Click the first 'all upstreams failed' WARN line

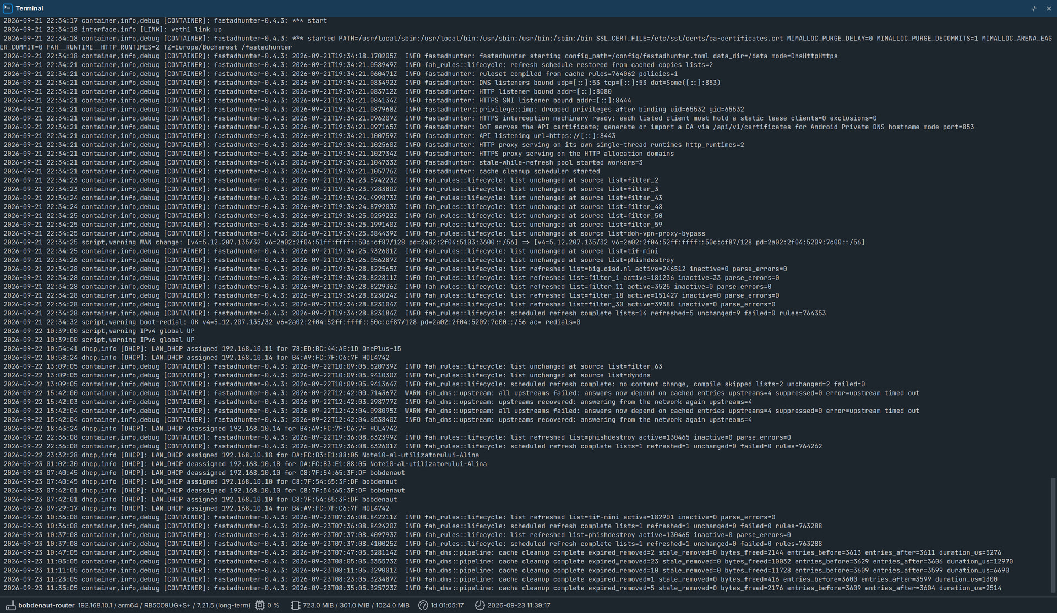tap(461, 393)
